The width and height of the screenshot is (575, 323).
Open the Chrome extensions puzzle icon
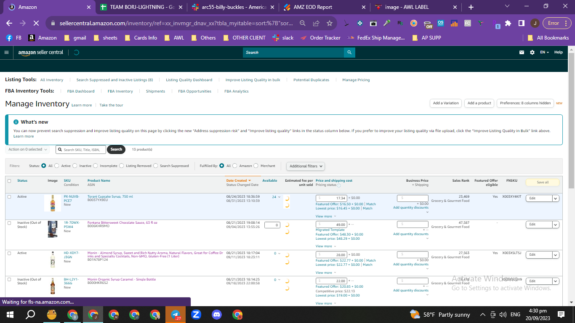pyautogui.click(x=508, y=23)
